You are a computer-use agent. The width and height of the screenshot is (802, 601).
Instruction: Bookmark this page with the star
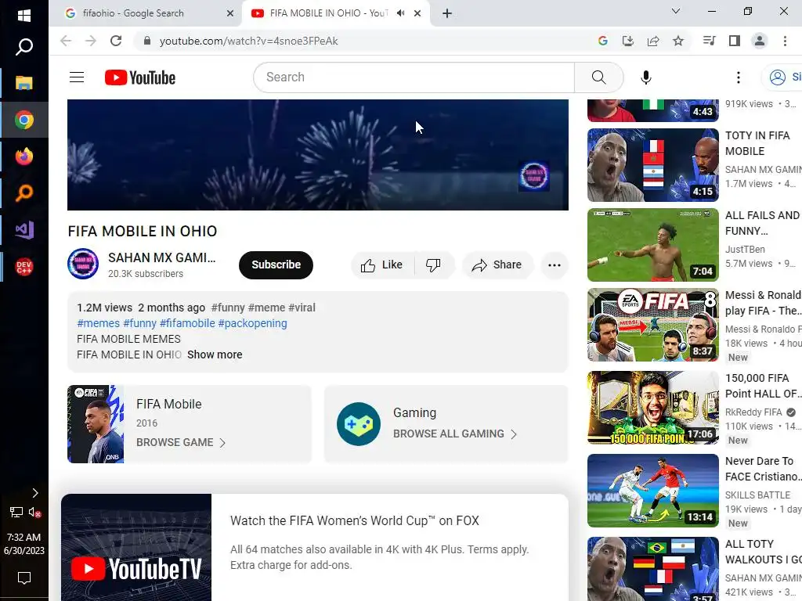pyautogui.click(x=678, y=41)
